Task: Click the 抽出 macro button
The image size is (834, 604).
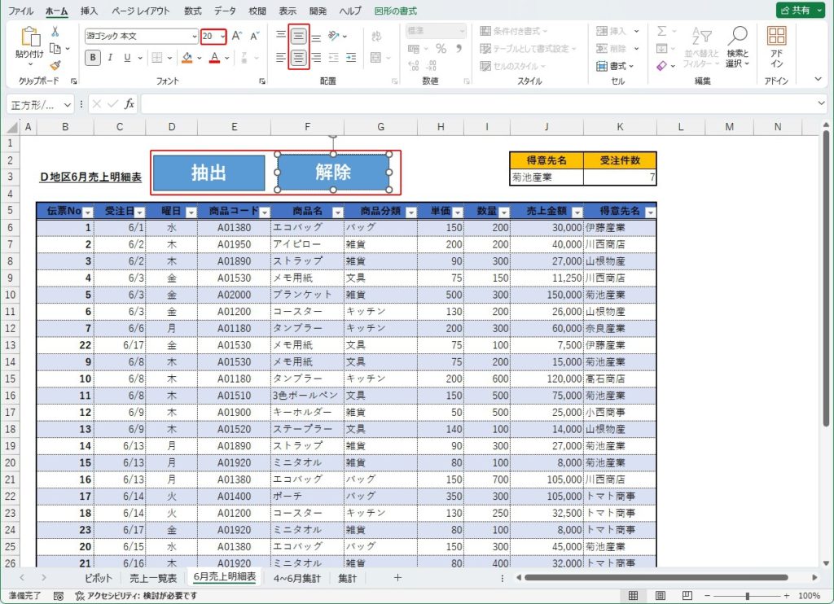Action: pyautogui.click(x=208, y=173)
